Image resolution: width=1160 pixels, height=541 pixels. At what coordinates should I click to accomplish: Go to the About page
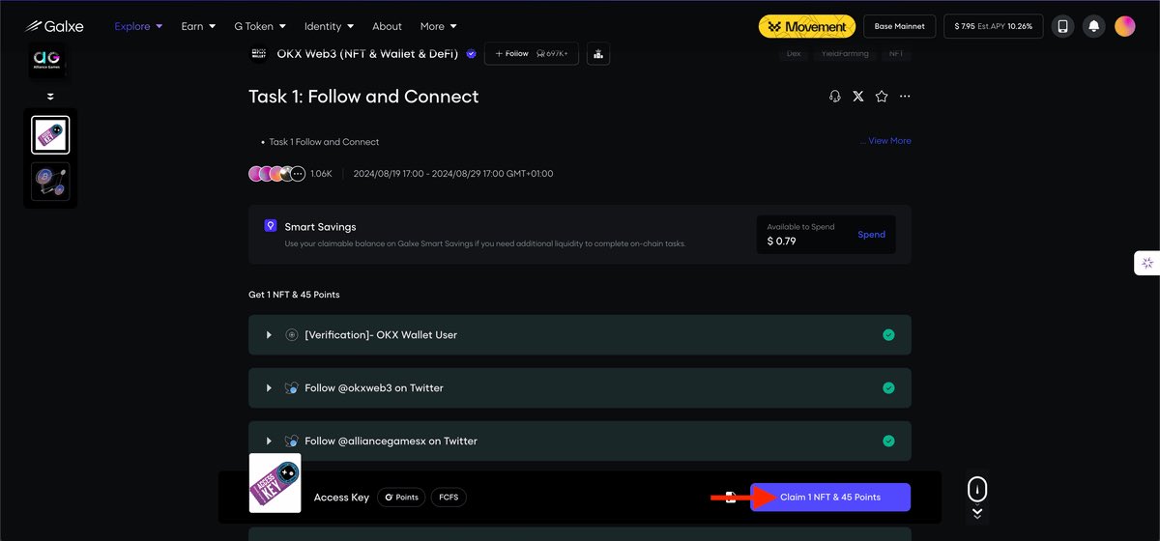387,26
